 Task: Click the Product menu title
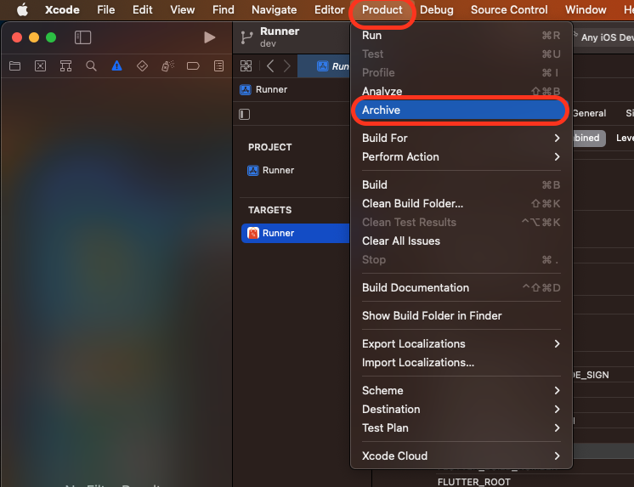[x=382, y=9]
